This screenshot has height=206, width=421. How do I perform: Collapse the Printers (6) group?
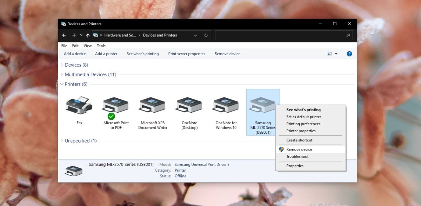(x=62, y=84)
